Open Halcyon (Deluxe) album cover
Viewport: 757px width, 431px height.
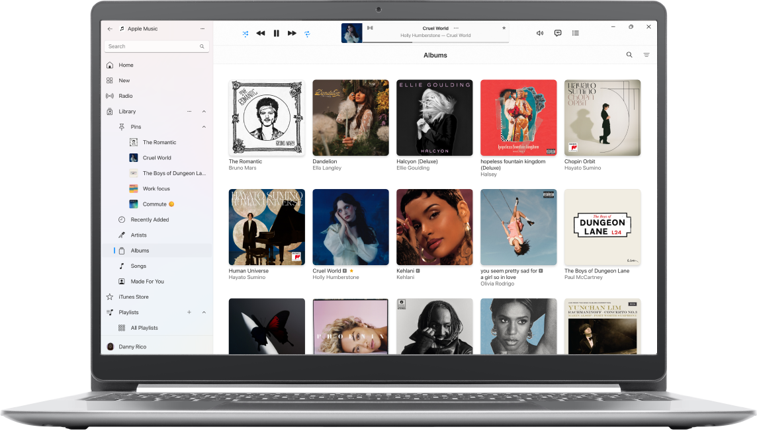pos(435,118)
